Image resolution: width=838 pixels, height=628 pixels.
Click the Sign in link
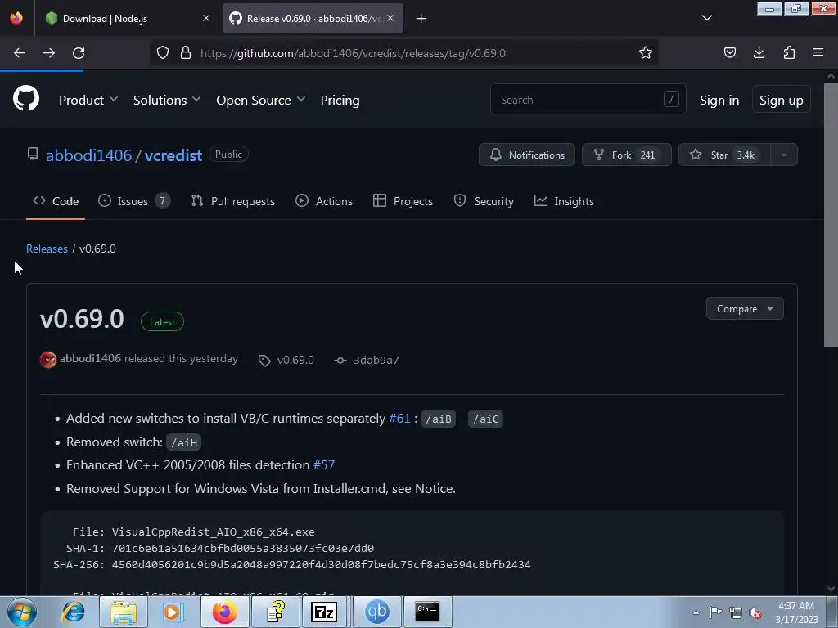point(719,100)
